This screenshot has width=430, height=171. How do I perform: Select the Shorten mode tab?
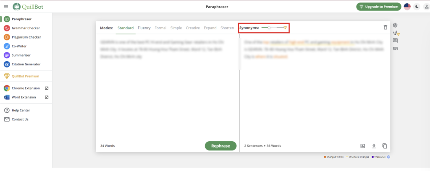point(227,28)
